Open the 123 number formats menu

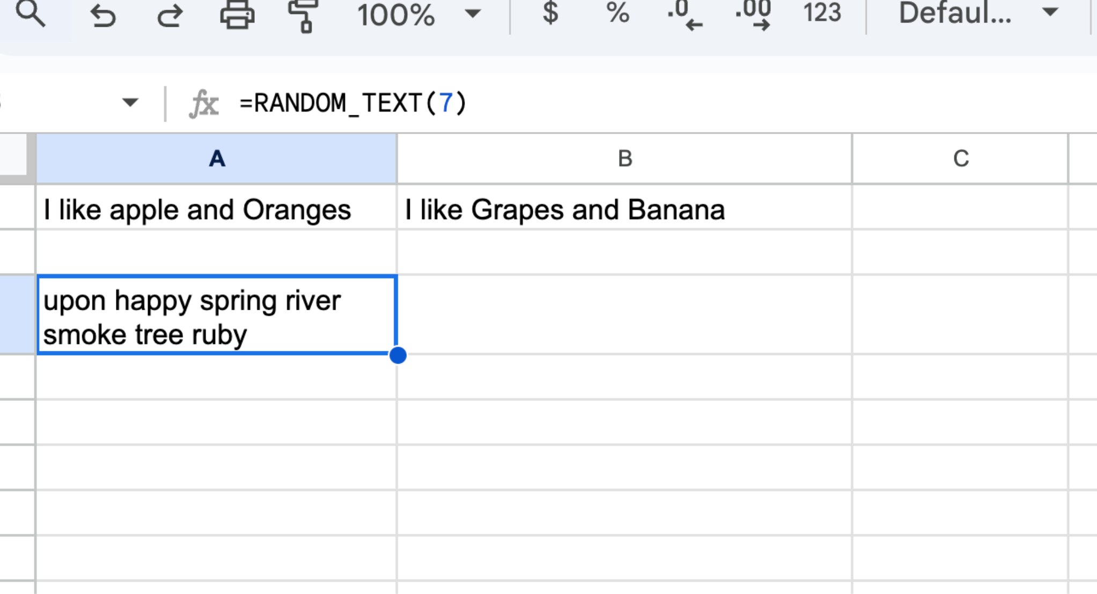pos(822,13)
